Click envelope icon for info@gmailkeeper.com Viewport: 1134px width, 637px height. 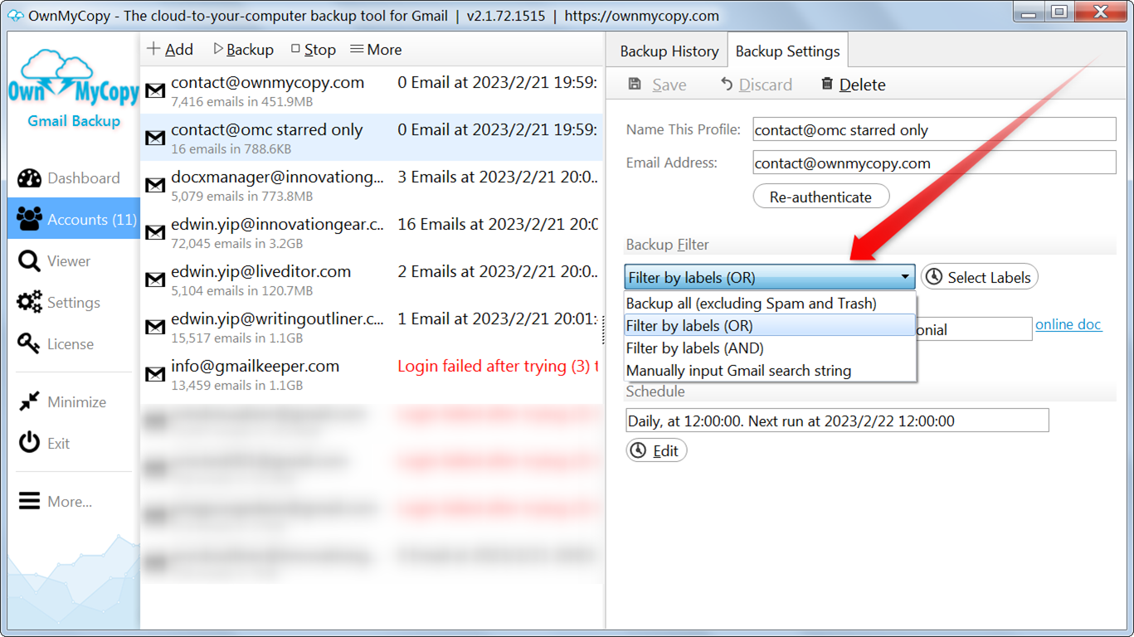(155, 374)
